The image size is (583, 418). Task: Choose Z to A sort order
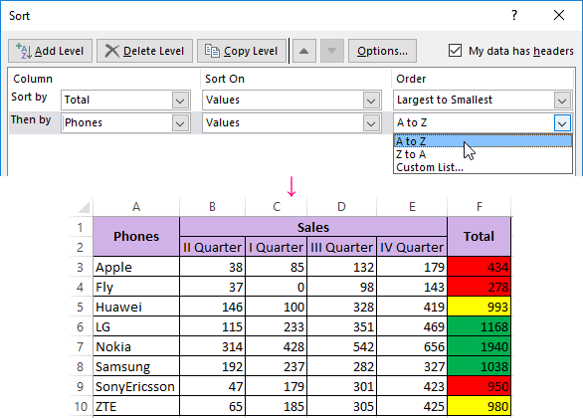483,154
